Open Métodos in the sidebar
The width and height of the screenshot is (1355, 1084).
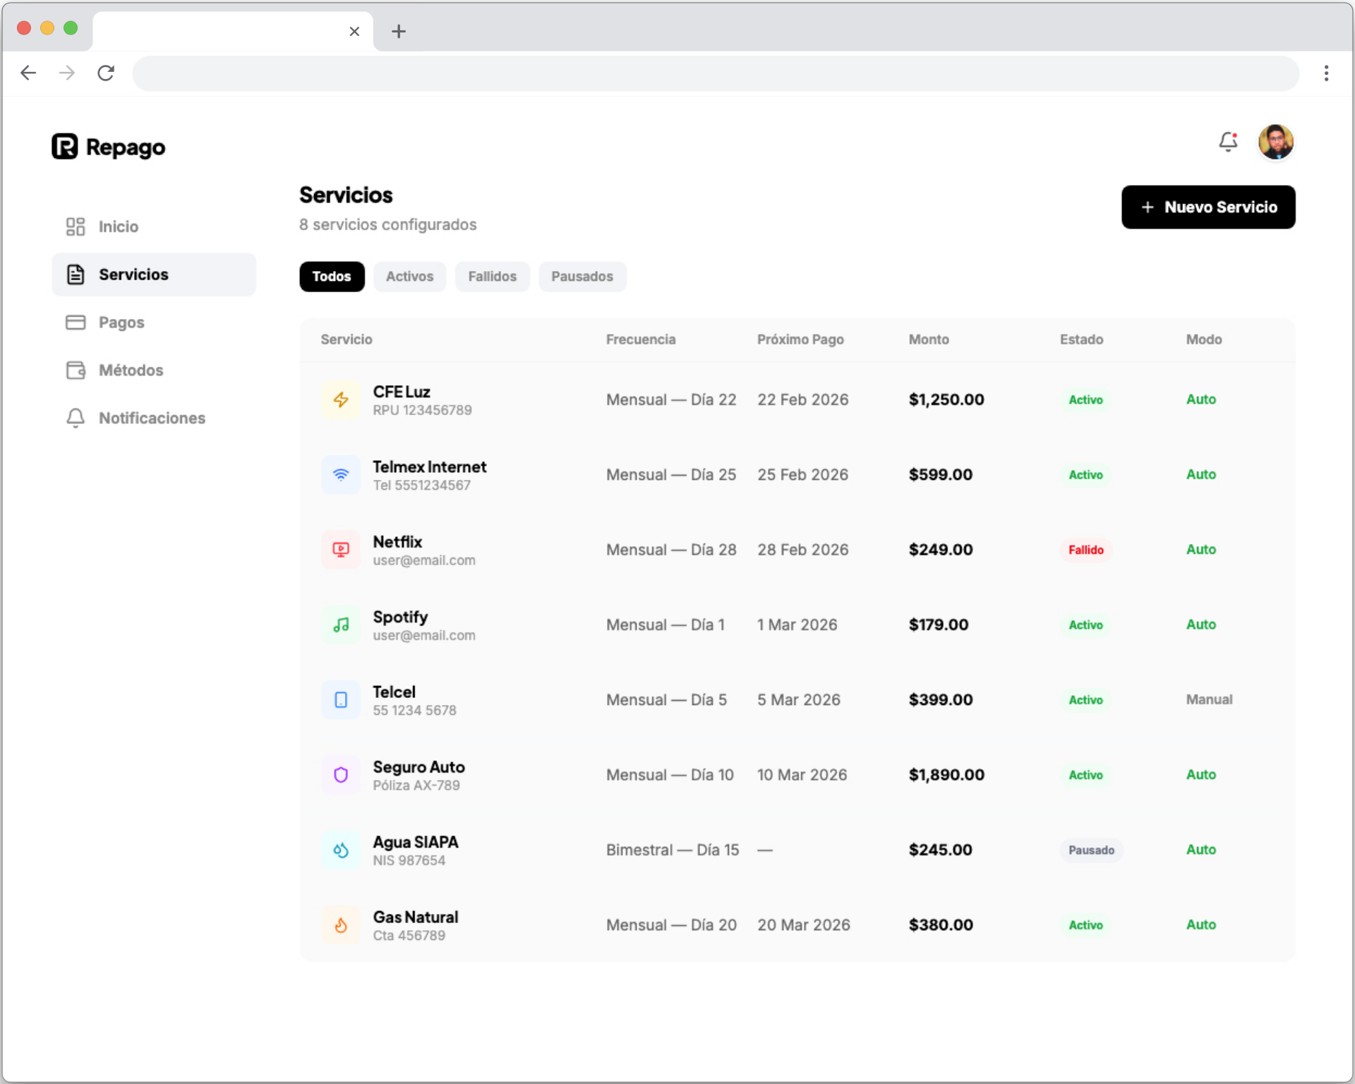click(154, 371)
